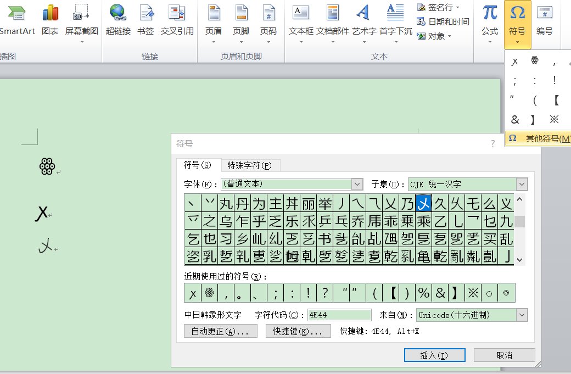Click the 自动更正(A)... button
Screen dimensions: 571x374
pos(220,331)
